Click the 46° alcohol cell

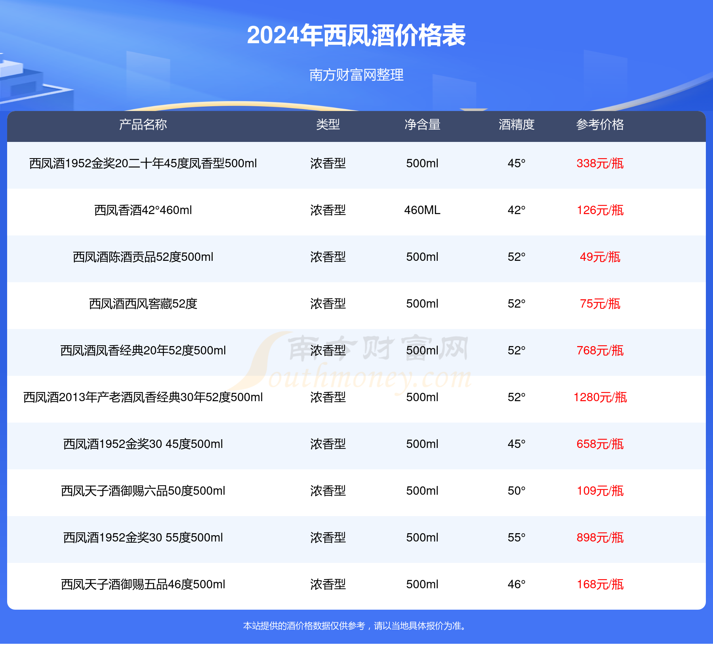point(517,584)
